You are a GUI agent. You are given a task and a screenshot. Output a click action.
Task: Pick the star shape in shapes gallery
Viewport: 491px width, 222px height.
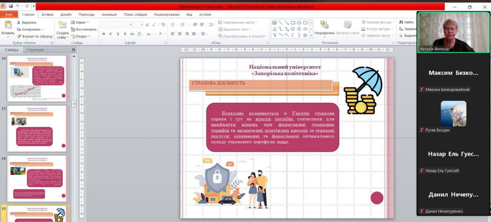[305, 35]
